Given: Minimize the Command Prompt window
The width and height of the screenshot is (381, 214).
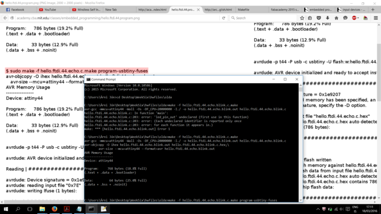Looking at the screenshot, I should coord(274,79).
